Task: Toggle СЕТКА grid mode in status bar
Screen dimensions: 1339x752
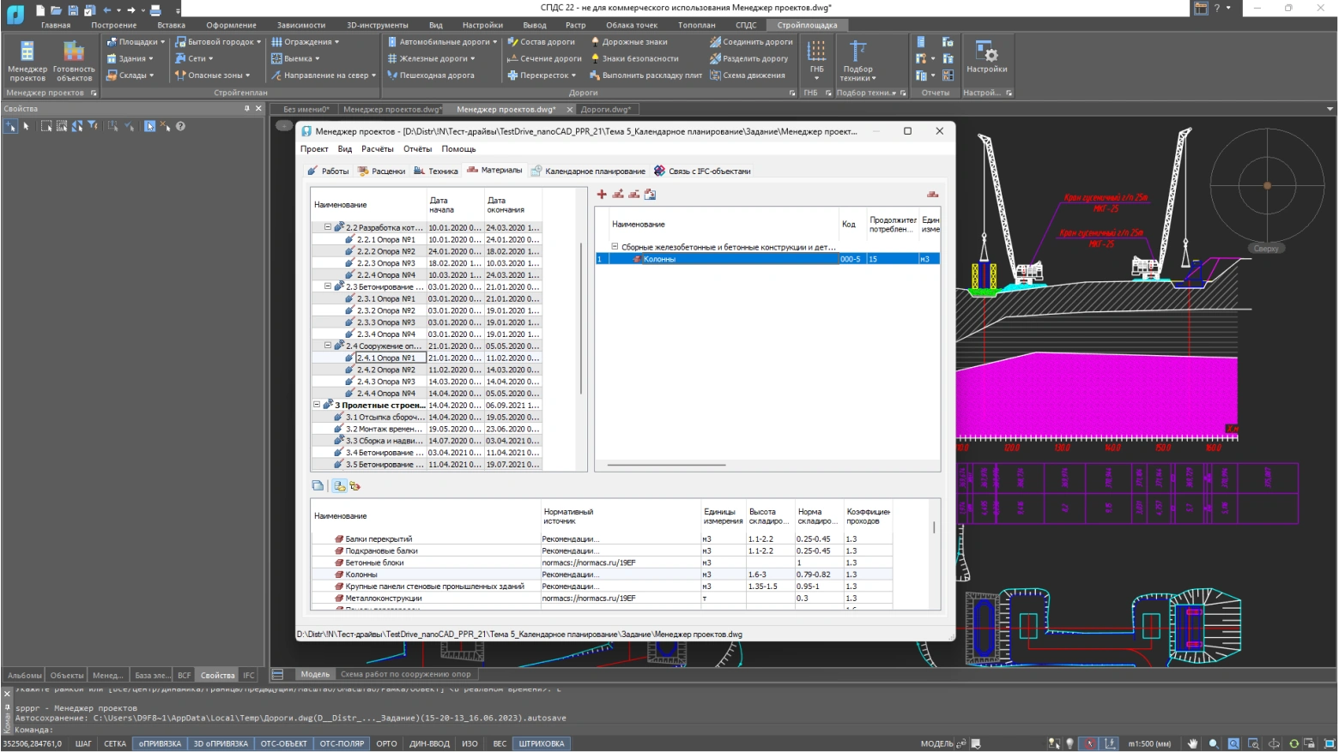Action: (x=115, y=743)
